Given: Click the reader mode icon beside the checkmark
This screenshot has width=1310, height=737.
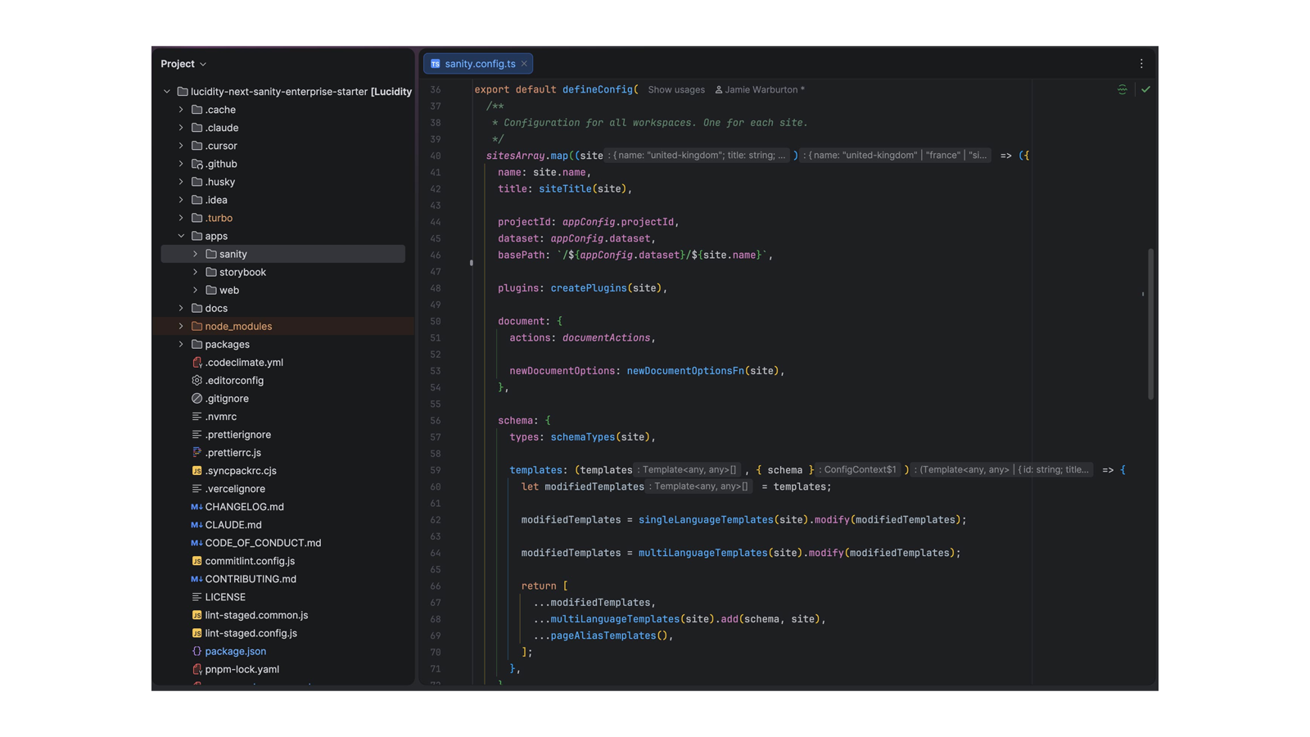Looking at the screenshot, I should click(x=1123, y=89).
